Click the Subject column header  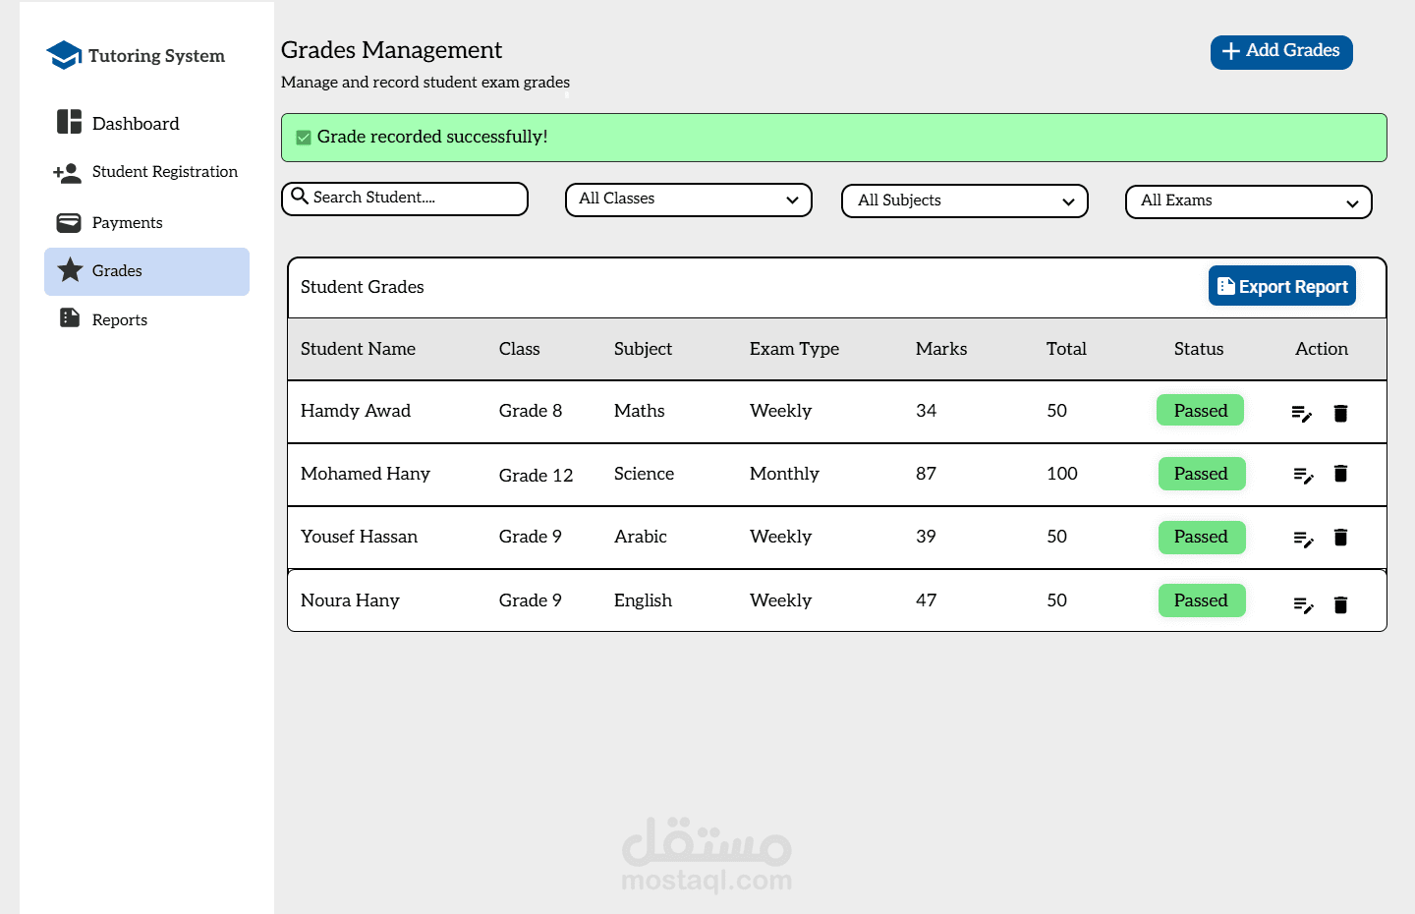643,349
